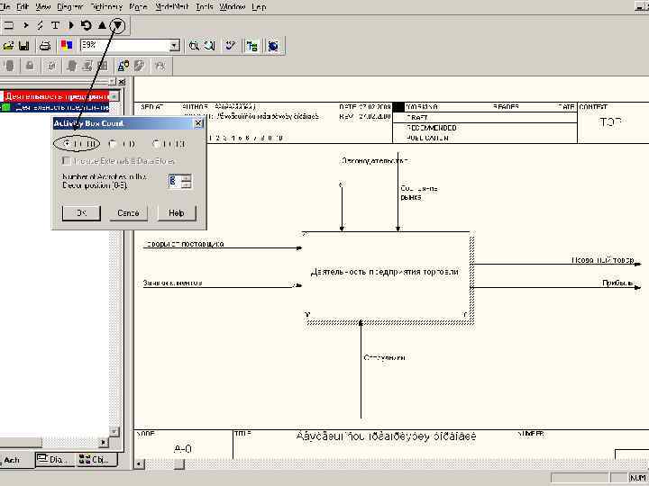The image size is (649, 486).
Task: Run the spelling check icon
Action: pos(231,46)
